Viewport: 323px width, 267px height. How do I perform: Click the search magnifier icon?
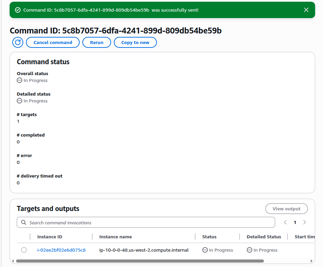click(x=24, y=222)
